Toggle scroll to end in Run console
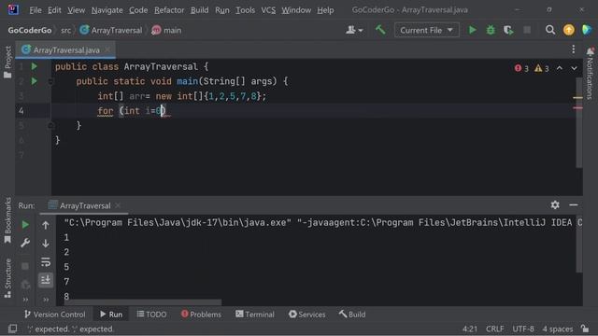598x336 pixels. (46, 280)
